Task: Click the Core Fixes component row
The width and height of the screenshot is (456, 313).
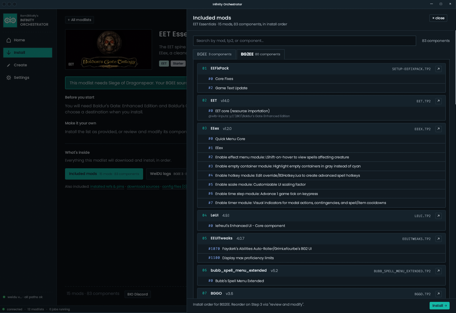Action: (x=321, y=79)
